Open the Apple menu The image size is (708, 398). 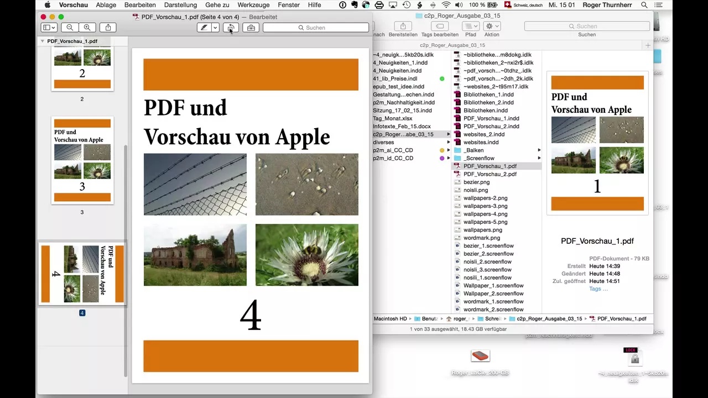[x=48, y=5]
